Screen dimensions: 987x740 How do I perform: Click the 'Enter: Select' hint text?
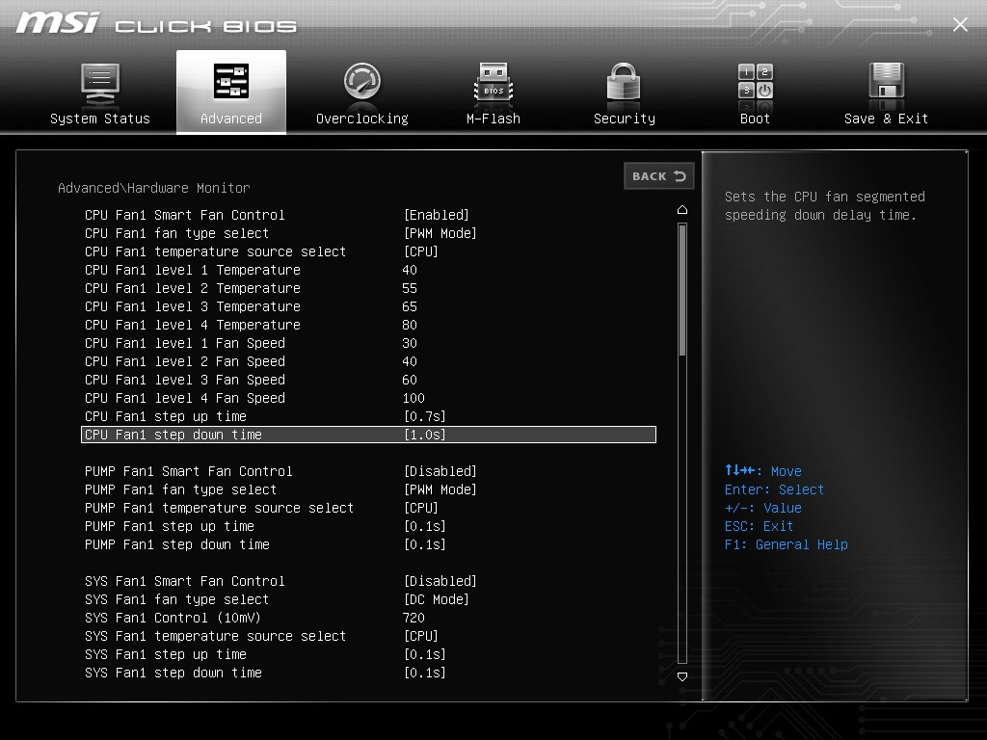[x=774, y=489]
